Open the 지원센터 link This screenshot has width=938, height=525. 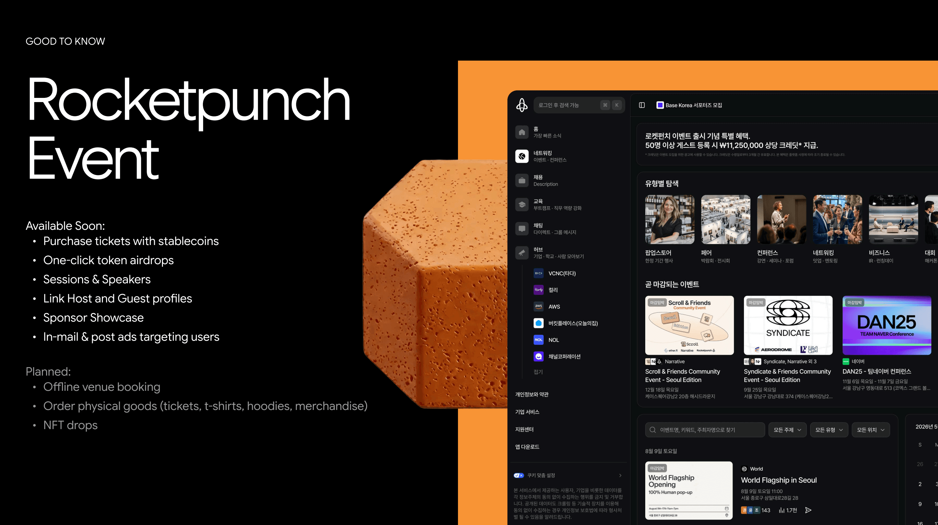524,429
